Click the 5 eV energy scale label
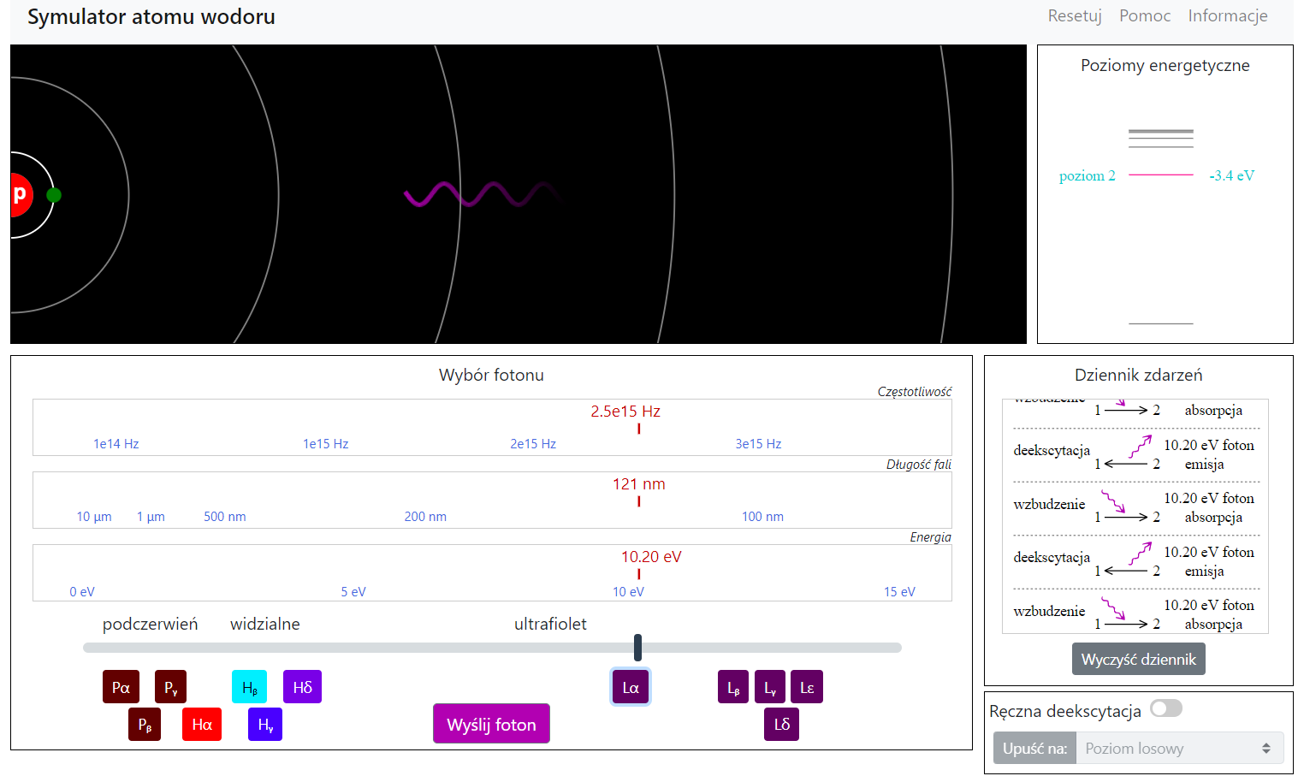This screenshot has width=1298, height=776. coord(353,592)
